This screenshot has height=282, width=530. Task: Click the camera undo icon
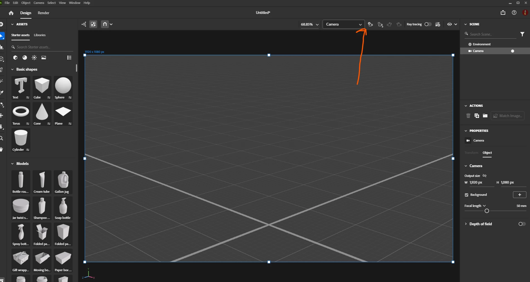[389, 24]
